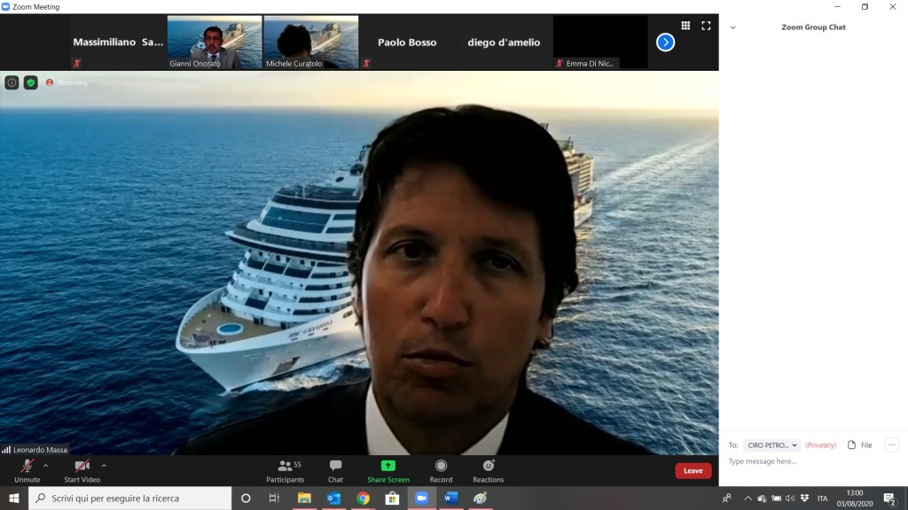Click the green encryption shield icon
Image resolution: width=908 pixels, height=510 pixels.
31,82
